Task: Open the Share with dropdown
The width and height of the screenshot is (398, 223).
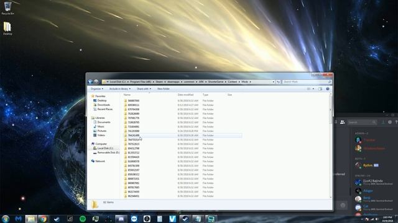Action: (144, 89)
